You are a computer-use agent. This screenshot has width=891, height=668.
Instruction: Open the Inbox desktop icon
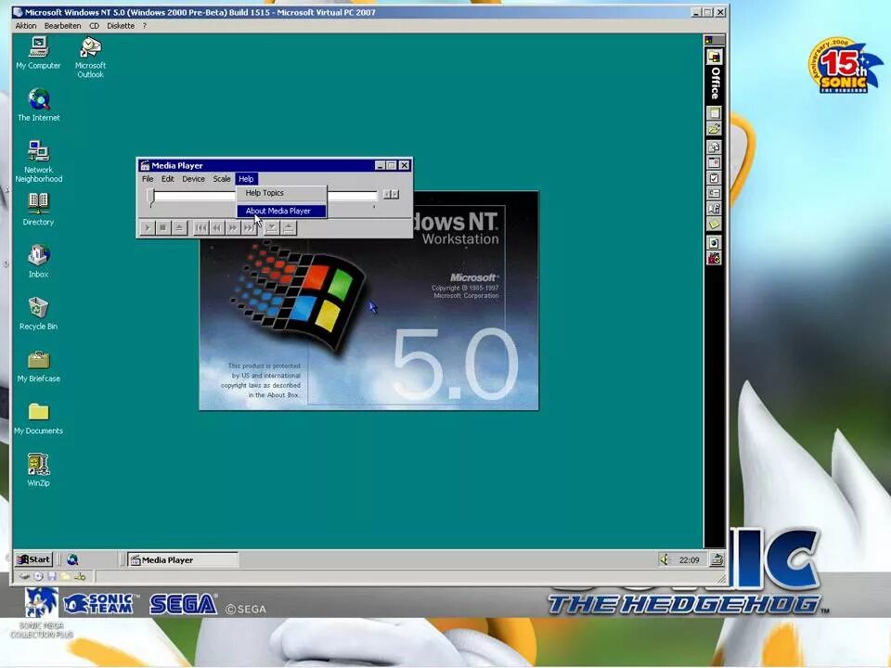tap(39, 262)
